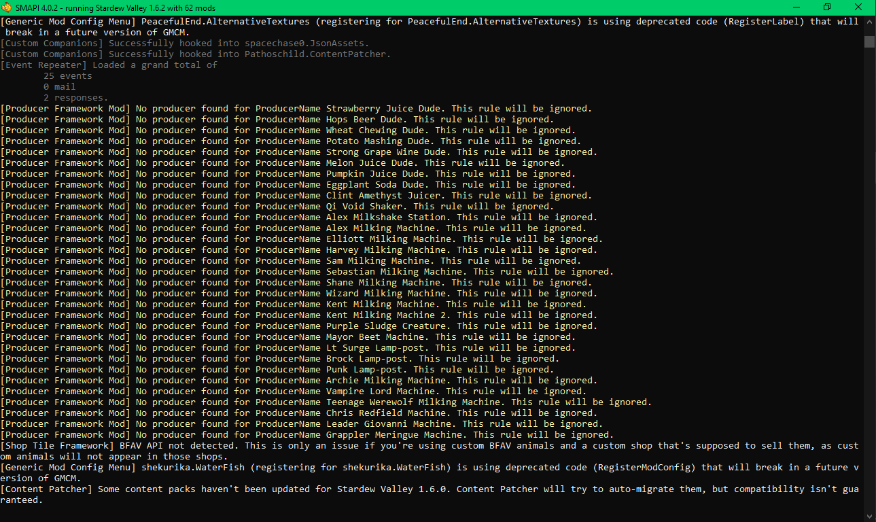876x522 pixels.
Task: Select the 'Alex Milkshake Station' log line
Action: 299,217
